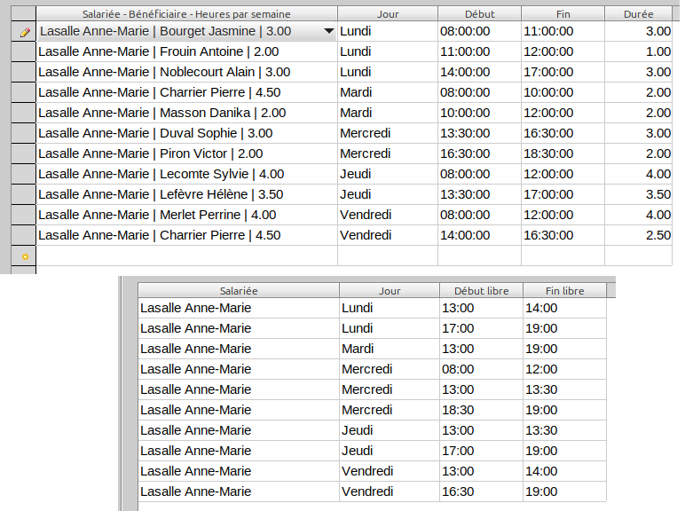
Task: Select the Noblecourt Alain | 3.00 cell
Action: [187, 72]
